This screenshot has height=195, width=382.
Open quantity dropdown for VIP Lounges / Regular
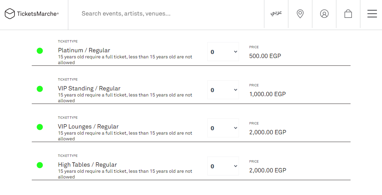(223, 128)
